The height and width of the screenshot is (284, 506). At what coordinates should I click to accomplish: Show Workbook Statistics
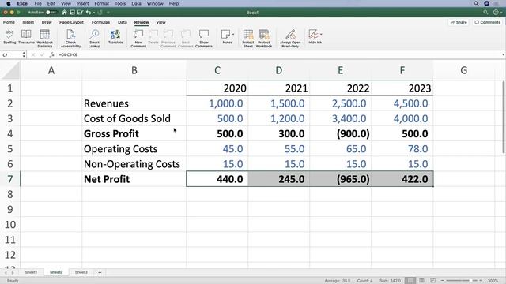coord(44,39)
